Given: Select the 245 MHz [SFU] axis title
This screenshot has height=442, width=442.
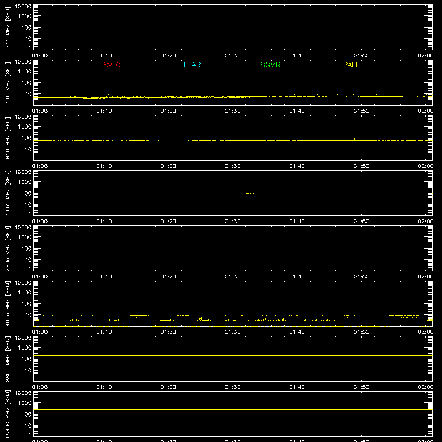Looking at the screenshot, I should (x=7, y=28).
